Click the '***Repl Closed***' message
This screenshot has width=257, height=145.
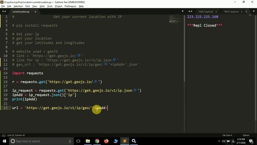pos(205,25)
